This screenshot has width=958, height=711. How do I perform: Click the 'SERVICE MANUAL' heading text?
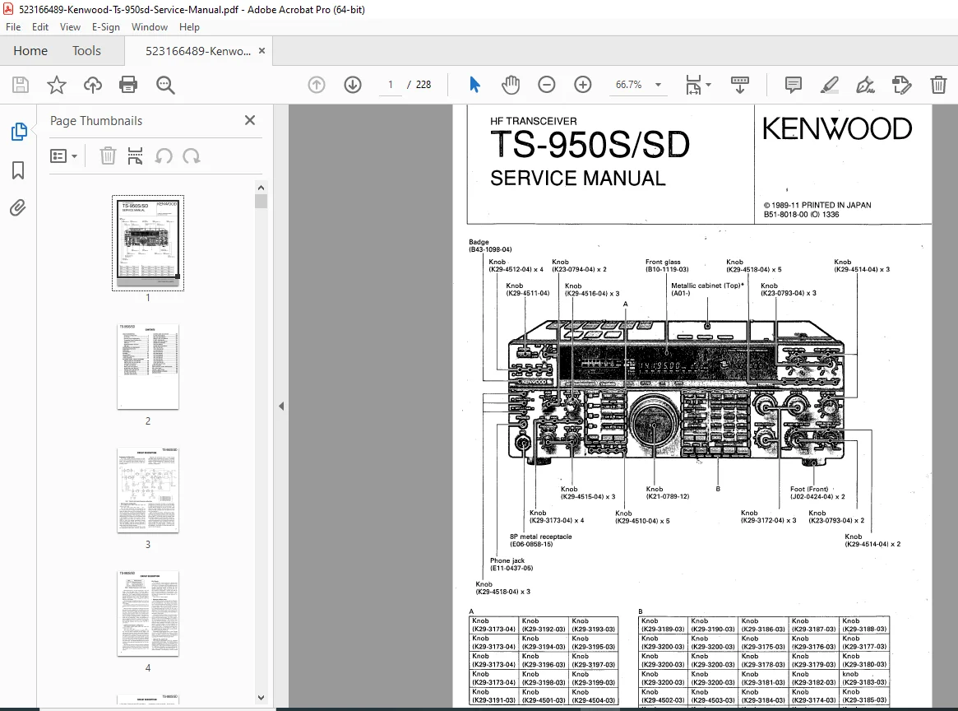coord(577,178)
